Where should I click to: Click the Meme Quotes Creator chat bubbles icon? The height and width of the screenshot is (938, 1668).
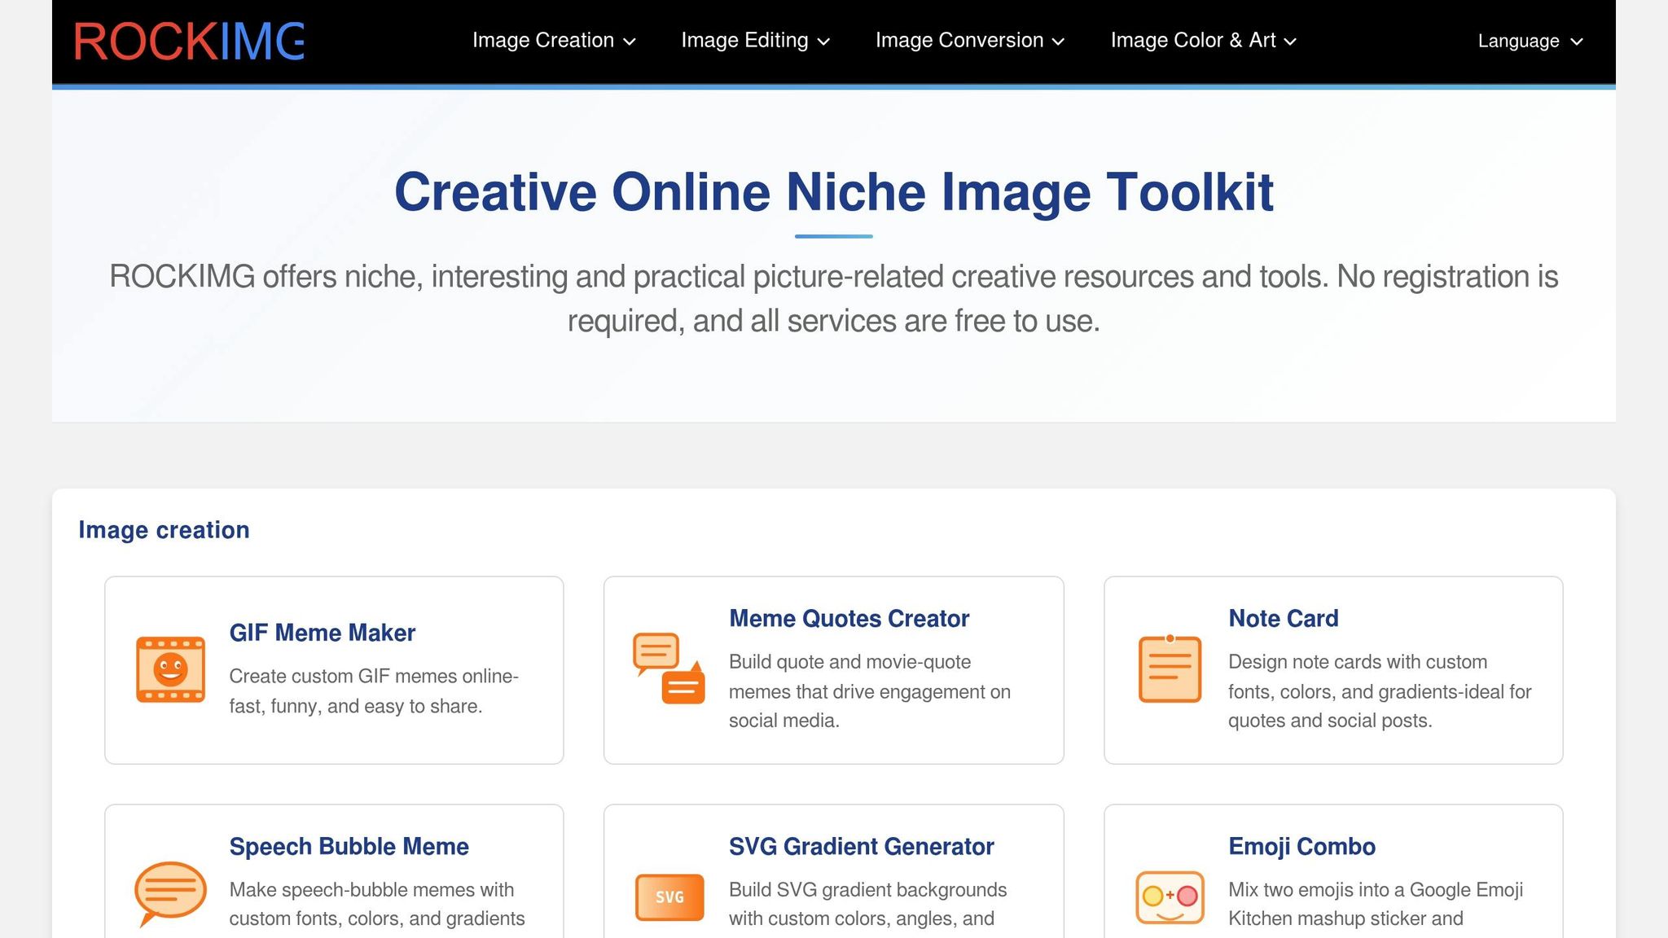tap(669, 668)
